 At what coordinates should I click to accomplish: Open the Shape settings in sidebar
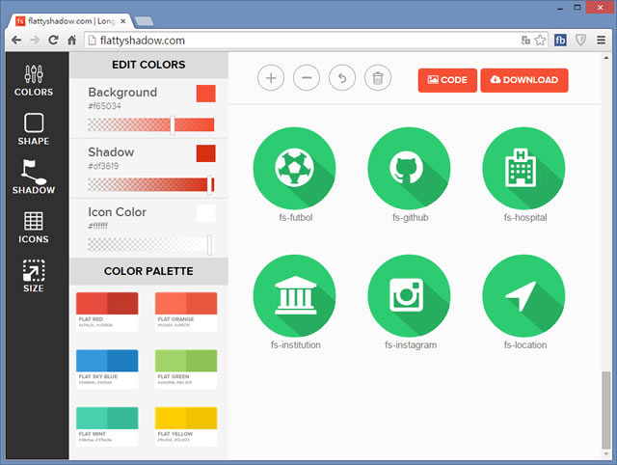pos(34,129)
